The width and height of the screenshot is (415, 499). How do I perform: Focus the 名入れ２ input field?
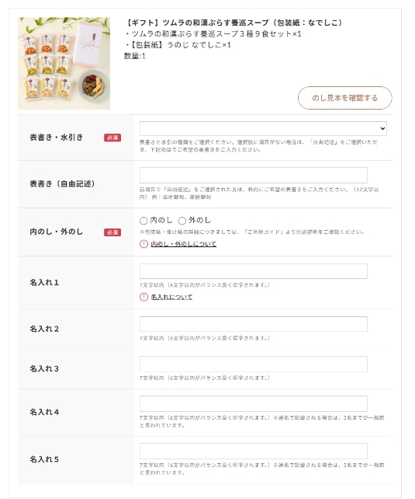coord(254,324)
